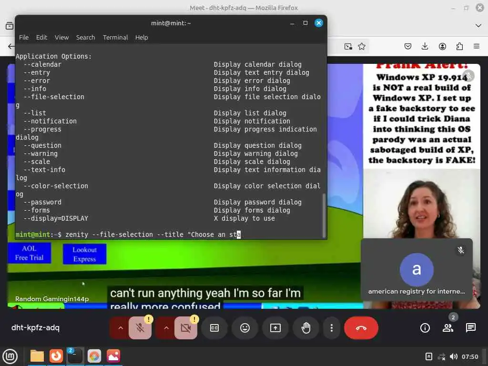The width and height of the screenshot is (488, 366).
Task: Click the terminal command prompt line
Action: [x=128, y=234]
